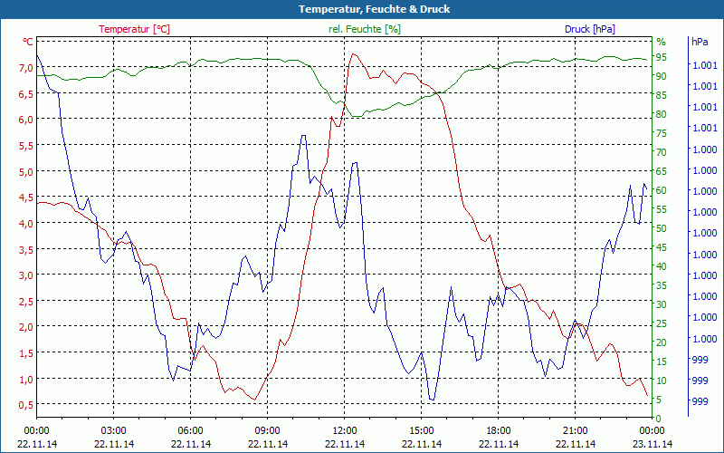Click the green '65' humidity axis tick

662,171
